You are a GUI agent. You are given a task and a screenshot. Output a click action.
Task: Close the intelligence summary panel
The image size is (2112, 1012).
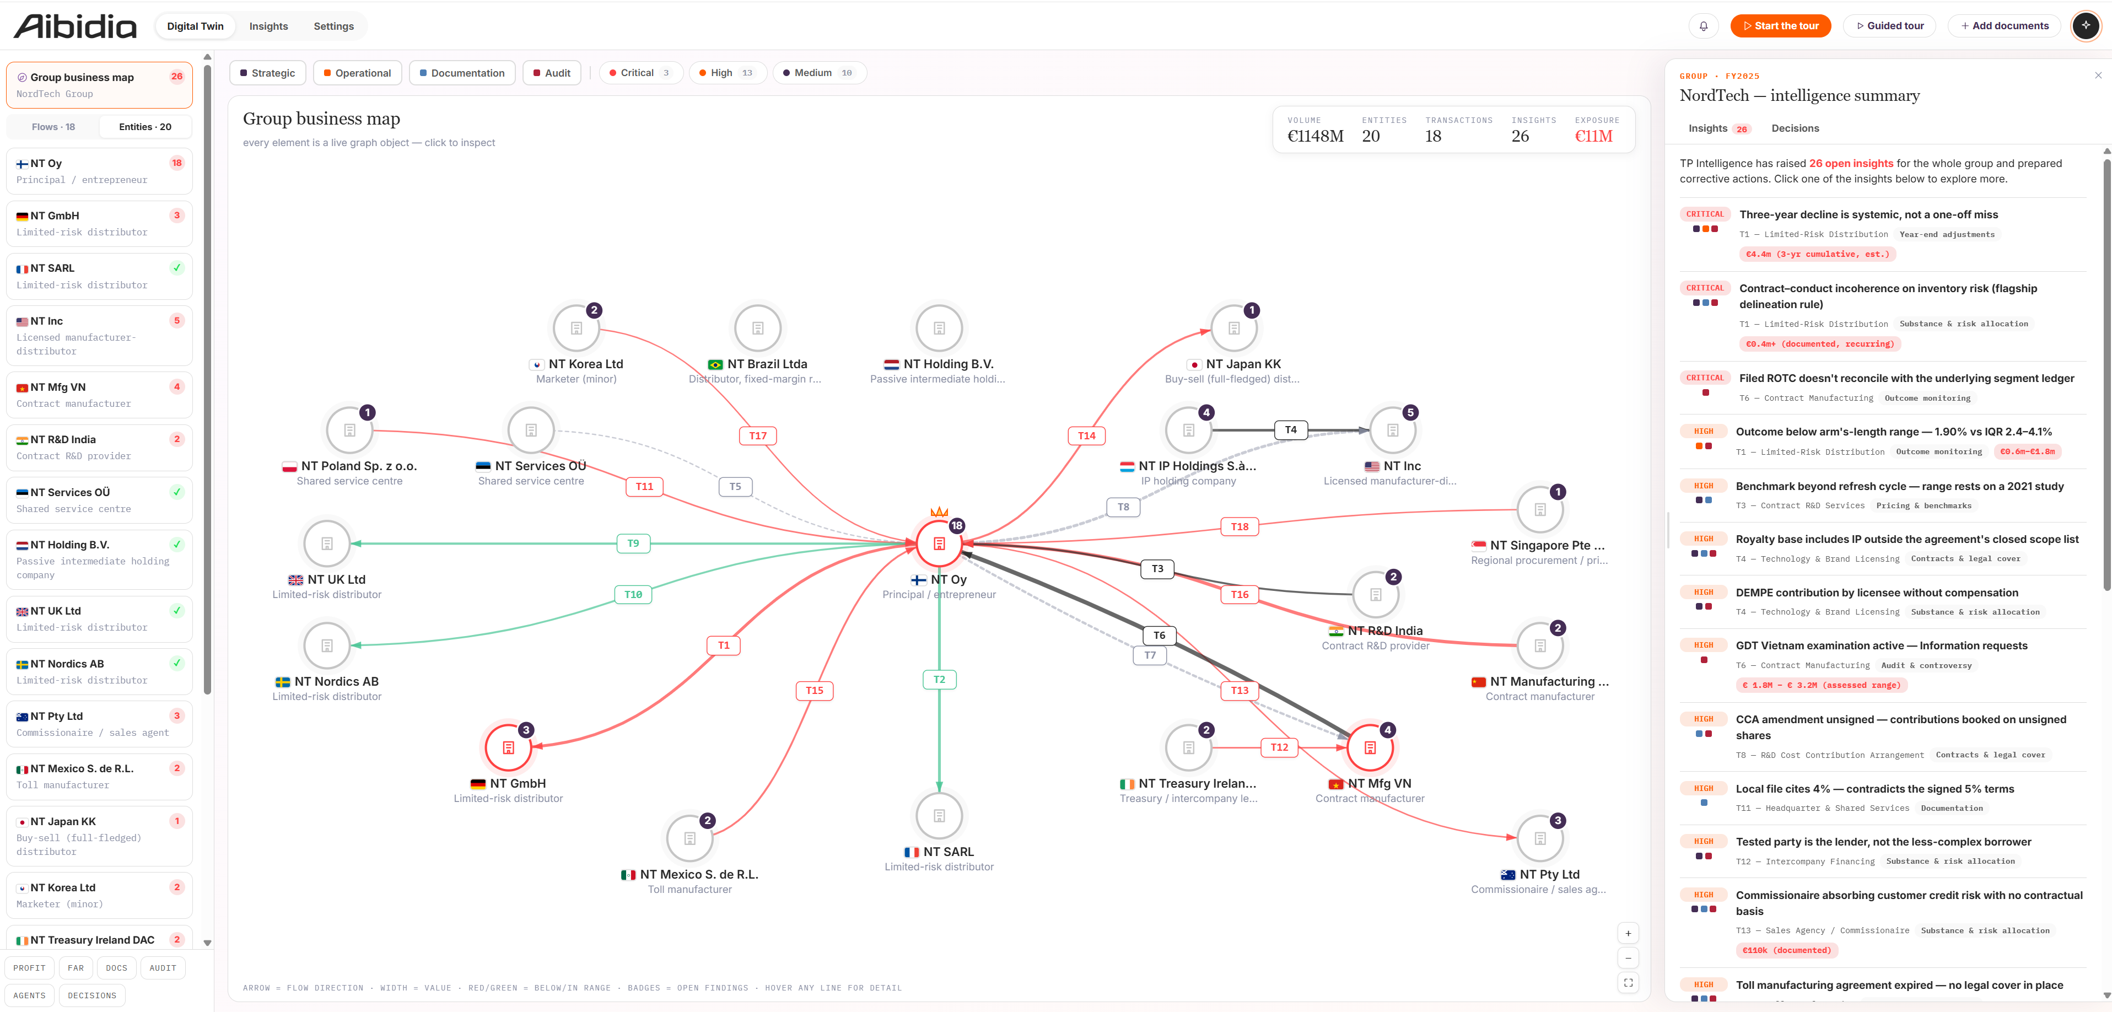tap(2098, 76)
